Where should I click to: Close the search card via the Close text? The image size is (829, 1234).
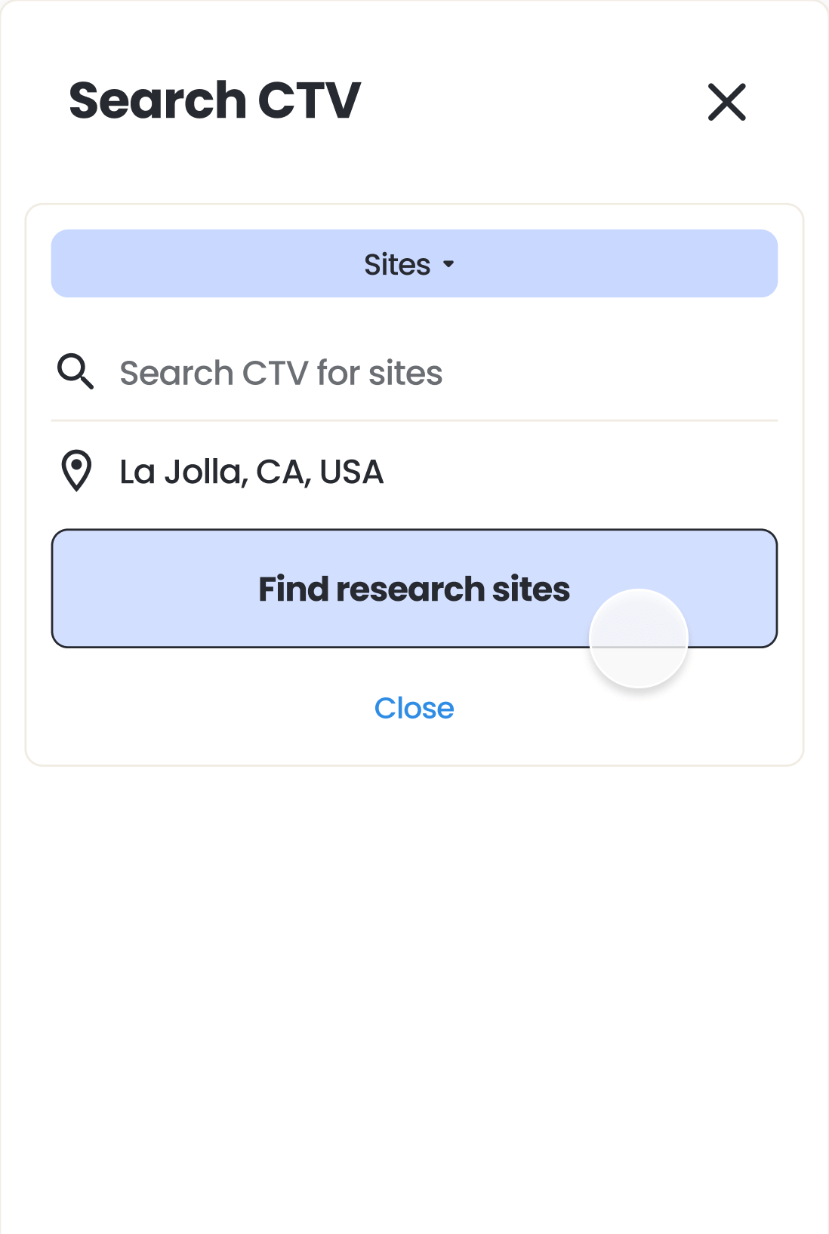[414, 708]
